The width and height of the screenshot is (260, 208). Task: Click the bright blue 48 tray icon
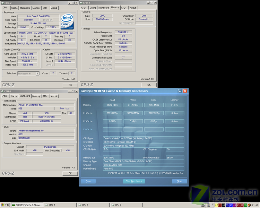coord(231,205)
